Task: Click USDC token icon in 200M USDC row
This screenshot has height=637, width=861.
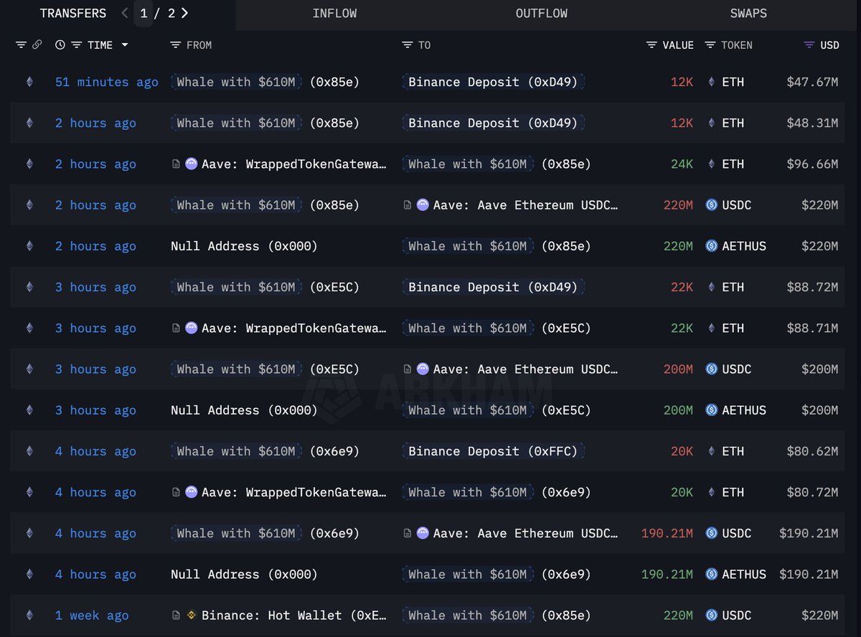Action: click(x=712, y=369)
